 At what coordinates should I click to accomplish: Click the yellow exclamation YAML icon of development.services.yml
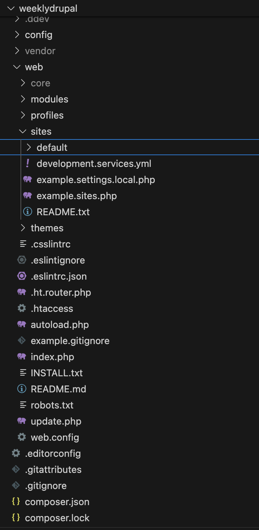tap(27, 163)
